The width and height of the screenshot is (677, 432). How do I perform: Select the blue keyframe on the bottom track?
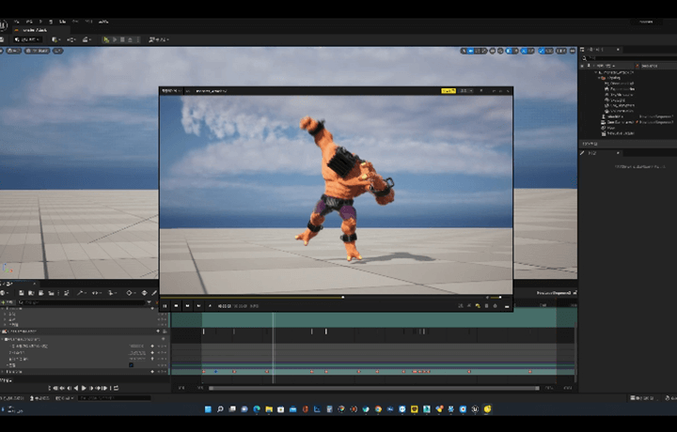click(216, 372)
